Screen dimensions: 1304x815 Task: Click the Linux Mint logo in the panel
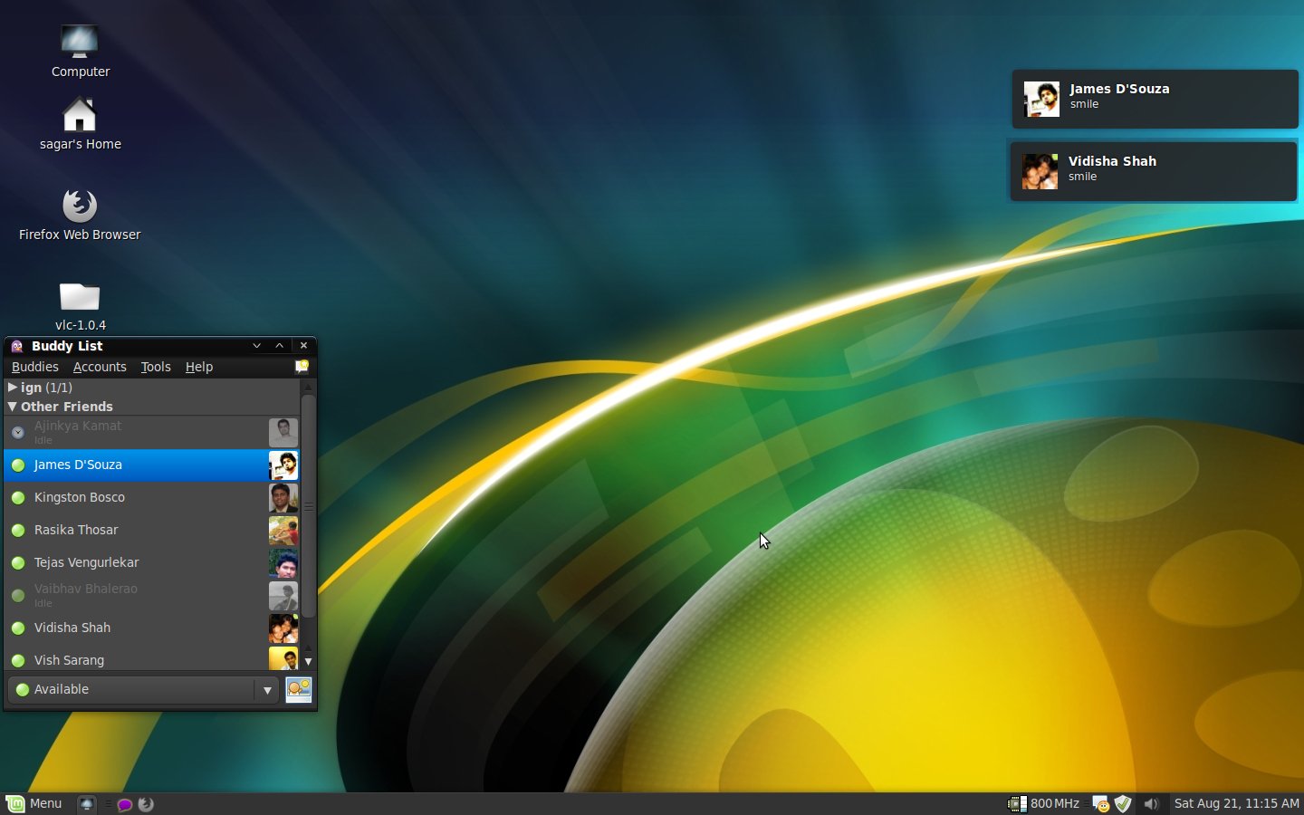[15, 803]
